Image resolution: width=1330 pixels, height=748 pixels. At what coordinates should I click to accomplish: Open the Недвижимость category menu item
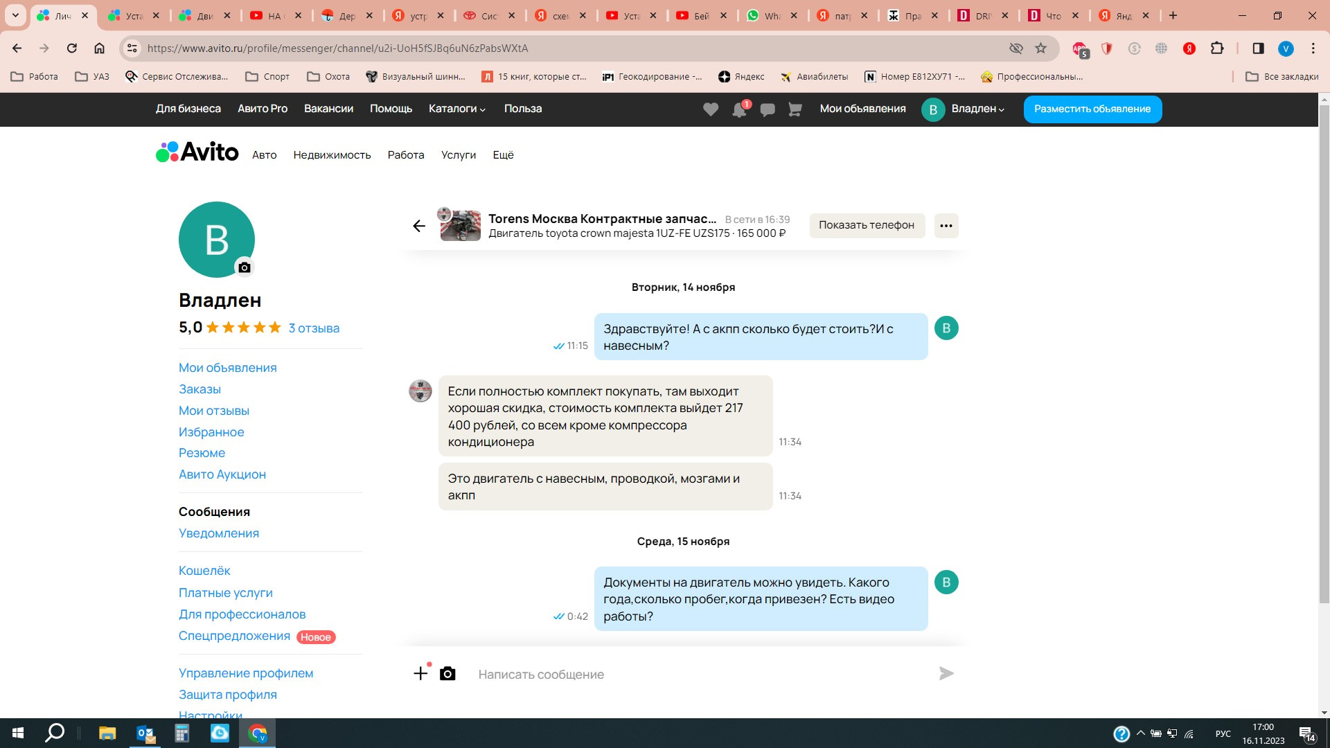[x=332, y=155]
